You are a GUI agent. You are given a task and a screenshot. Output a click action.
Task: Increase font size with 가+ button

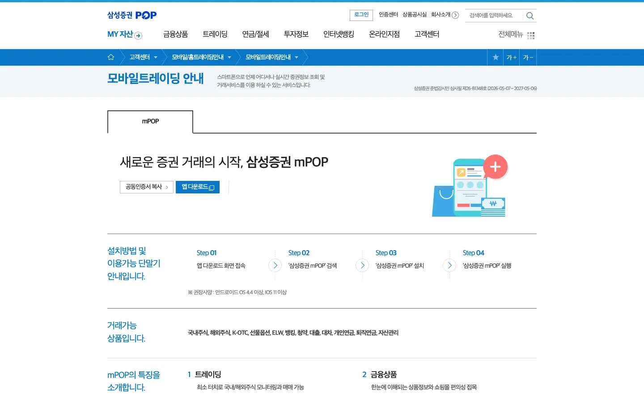pos(511,57)
